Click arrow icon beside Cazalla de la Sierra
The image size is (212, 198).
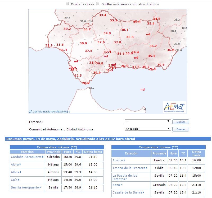pyautogui.click(x=143, y=192)
